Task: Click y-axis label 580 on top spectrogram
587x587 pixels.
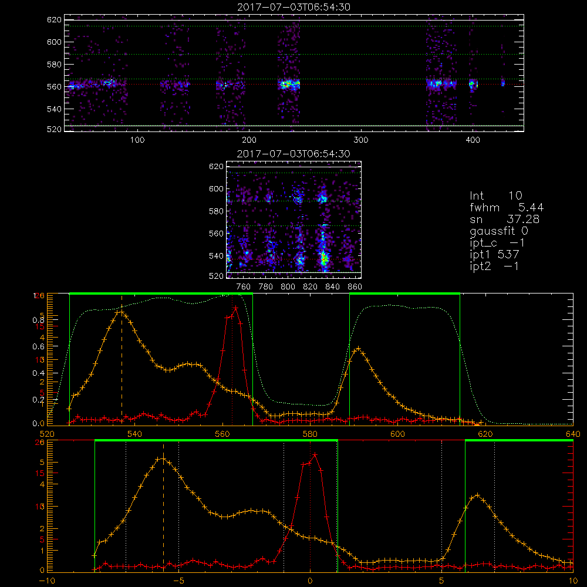Action: pos(54,65)
